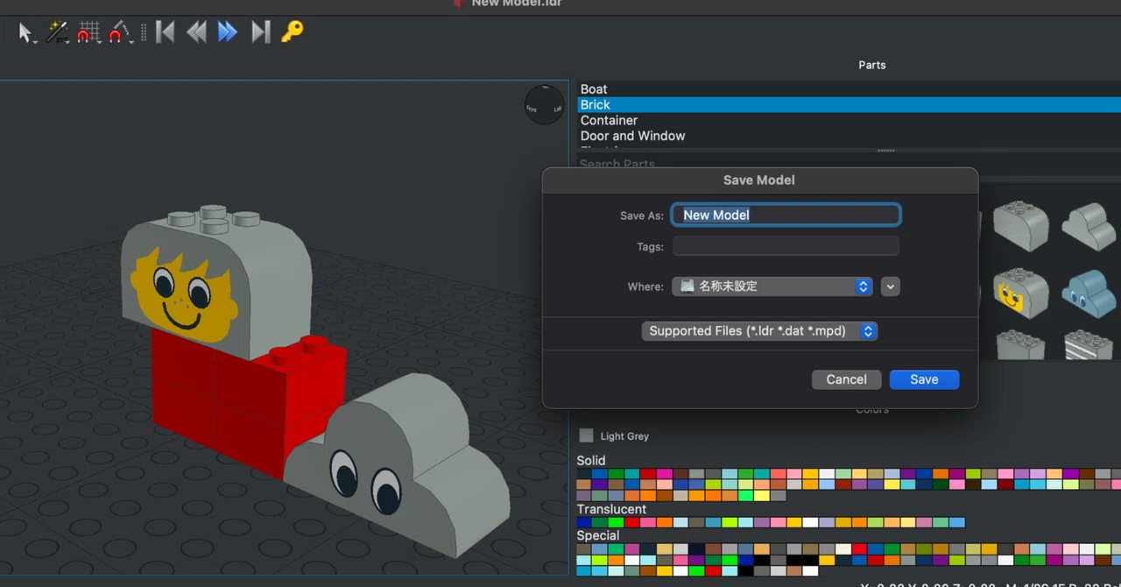Click the Special colors heading
This screenshot has height=587, width=1121.
click(598, 535)
